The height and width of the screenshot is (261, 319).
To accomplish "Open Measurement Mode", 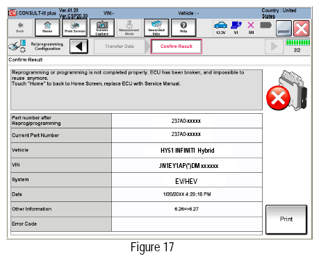I will (x=129, y=28).
